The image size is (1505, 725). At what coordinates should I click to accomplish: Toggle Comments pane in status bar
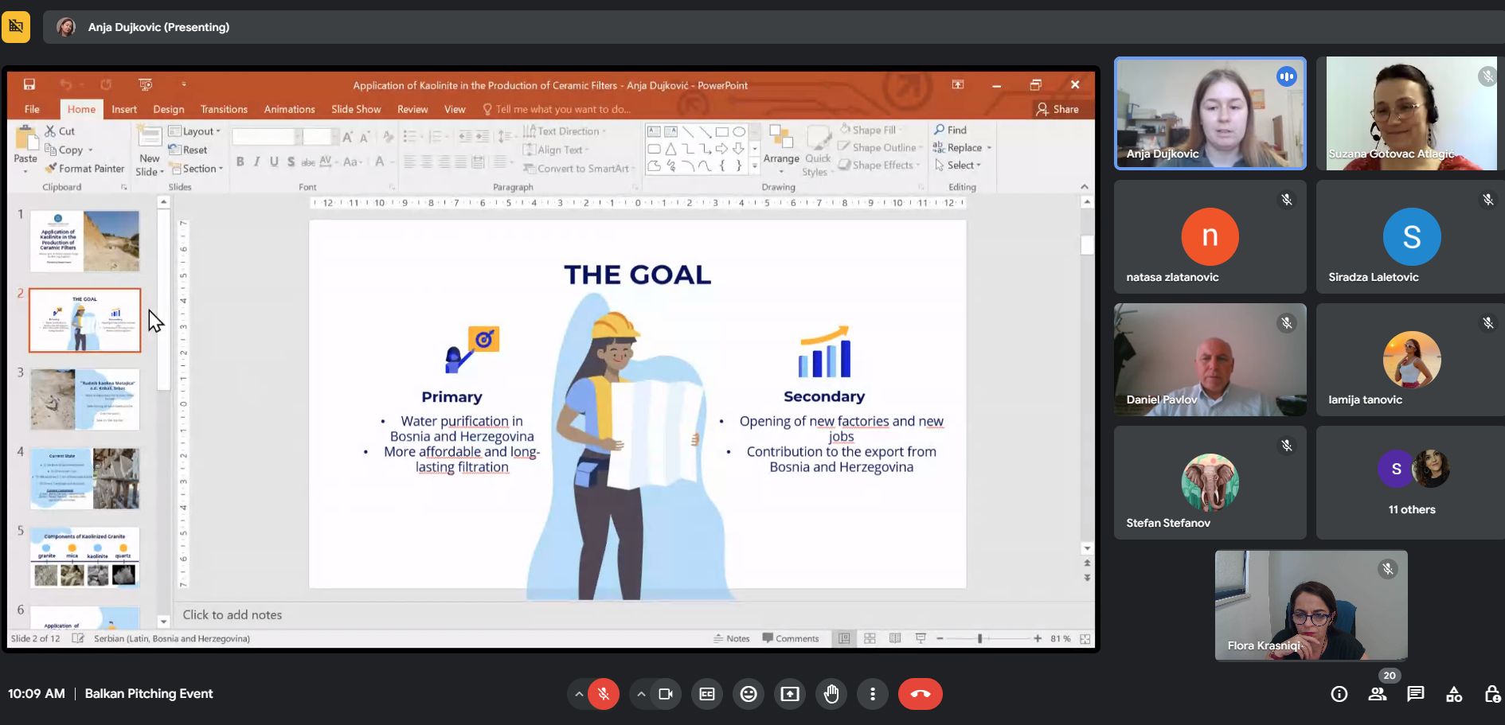point(791,638)
